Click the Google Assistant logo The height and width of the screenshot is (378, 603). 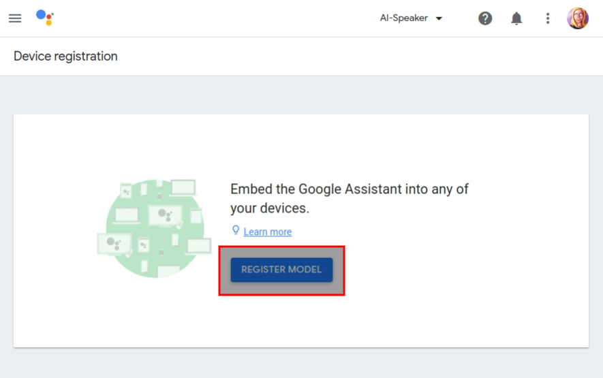(x=44, y=18)
